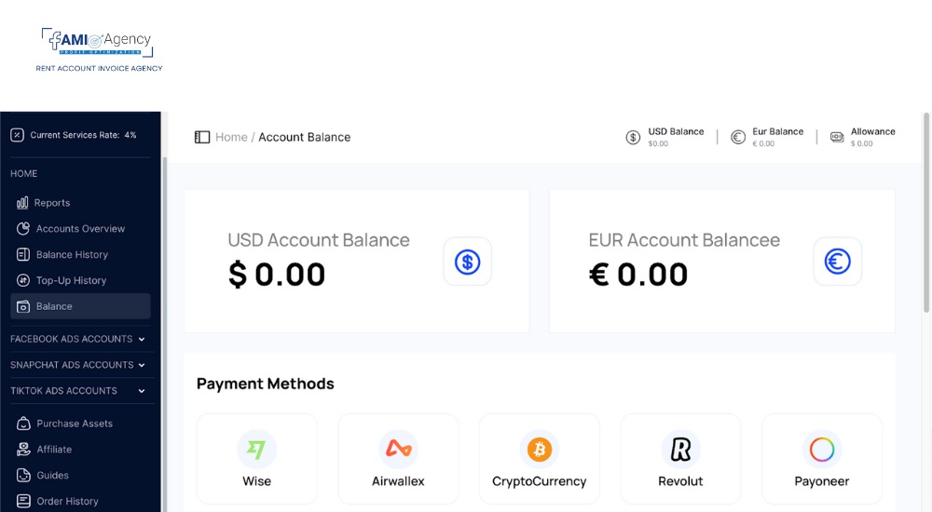Click the Accounts Overview pie chart icon

pos(23,229)
